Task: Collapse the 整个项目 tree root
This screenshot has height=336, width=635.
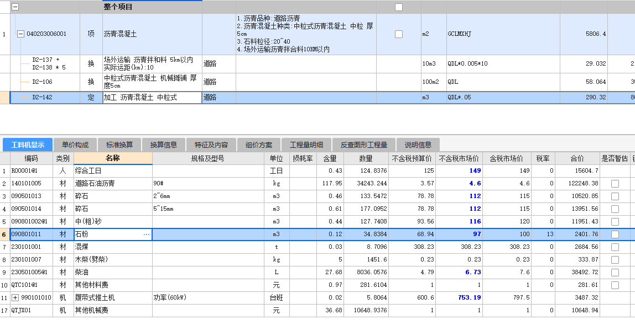Action: pos(15,7)
